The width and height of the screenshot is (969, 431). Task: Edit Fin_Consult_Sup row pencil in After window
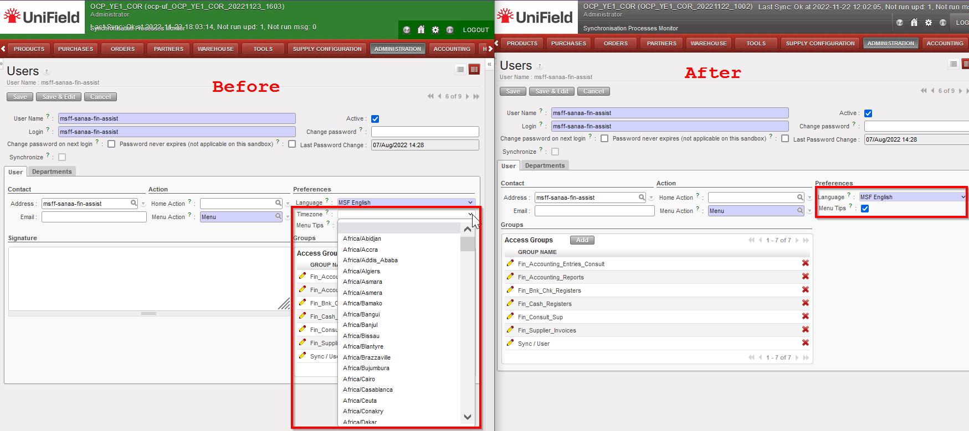pos(510,316)
